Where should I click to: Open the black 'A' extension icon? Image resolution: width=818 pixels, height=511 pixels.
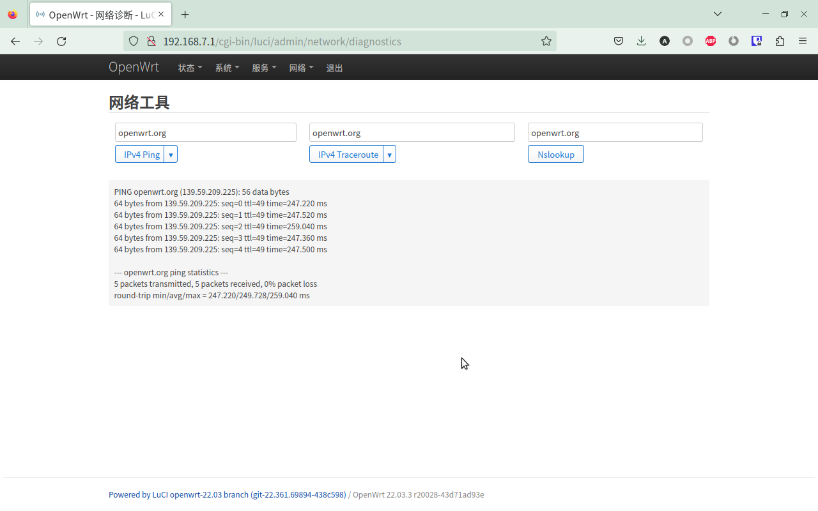(665, 41)
